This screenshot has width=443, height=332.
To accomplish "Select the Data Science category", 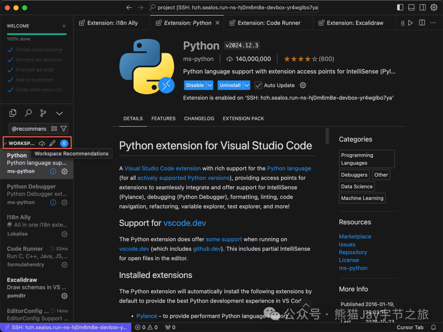I will tap(357, 186).
